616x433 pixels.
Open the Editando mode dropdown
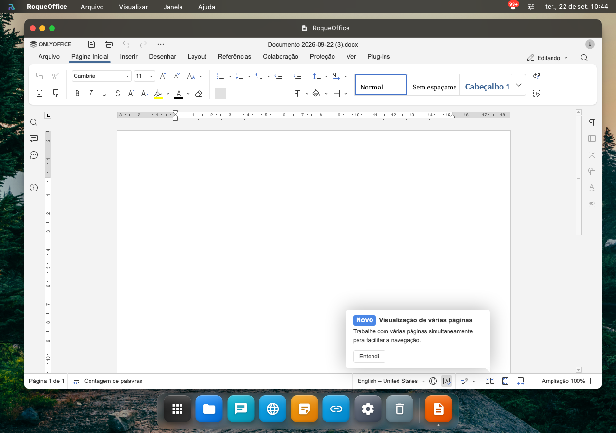(x=548, y=58)
